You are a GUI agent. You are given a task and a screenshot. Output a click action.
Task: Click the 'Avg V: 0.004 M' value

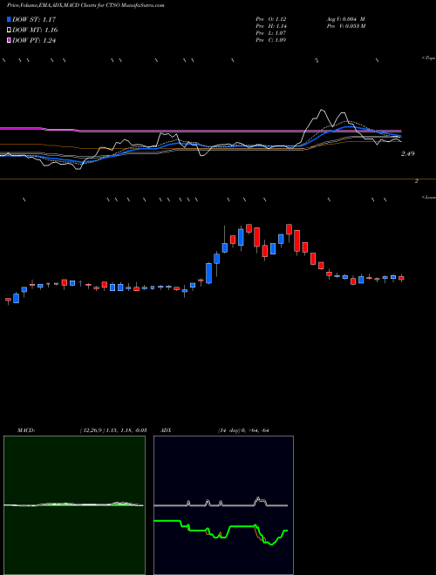click(x=345, y=19)
